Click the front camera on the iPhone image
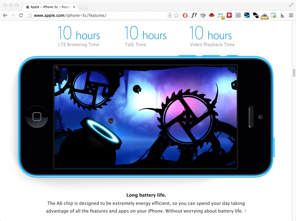This screenshot has width=296, height=221. [260, 117]
